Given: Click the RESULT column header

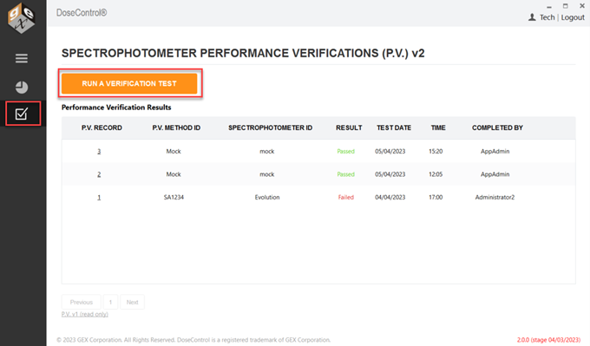Looking at the screenshot, I should coord(349,127).
